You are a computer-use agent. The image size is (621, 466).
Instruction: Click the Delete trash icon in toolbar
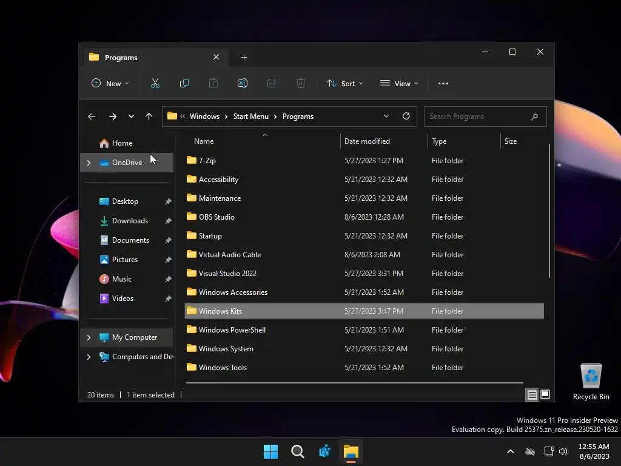pos(301,84)
